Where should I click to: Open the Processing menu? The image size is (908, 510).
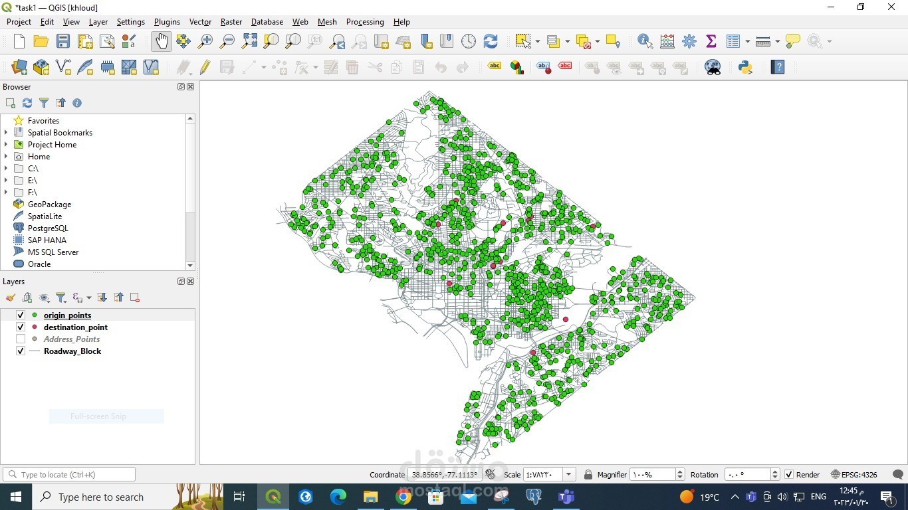[365, 21]
